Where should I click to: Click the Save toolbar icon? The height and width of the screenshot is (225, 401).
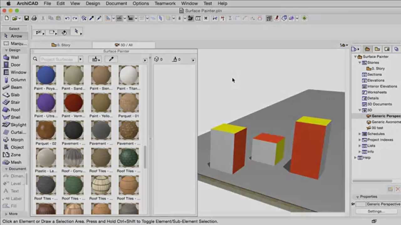[x=27, y=18]
